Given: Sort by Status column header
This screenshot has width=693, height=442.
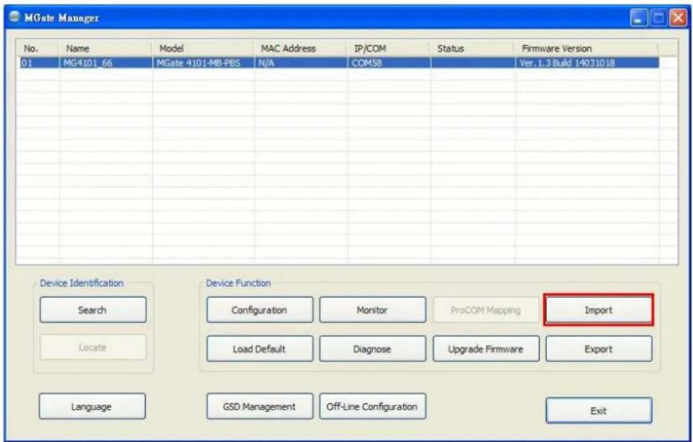Looking at the screenshot, I should tap(473, 48).
